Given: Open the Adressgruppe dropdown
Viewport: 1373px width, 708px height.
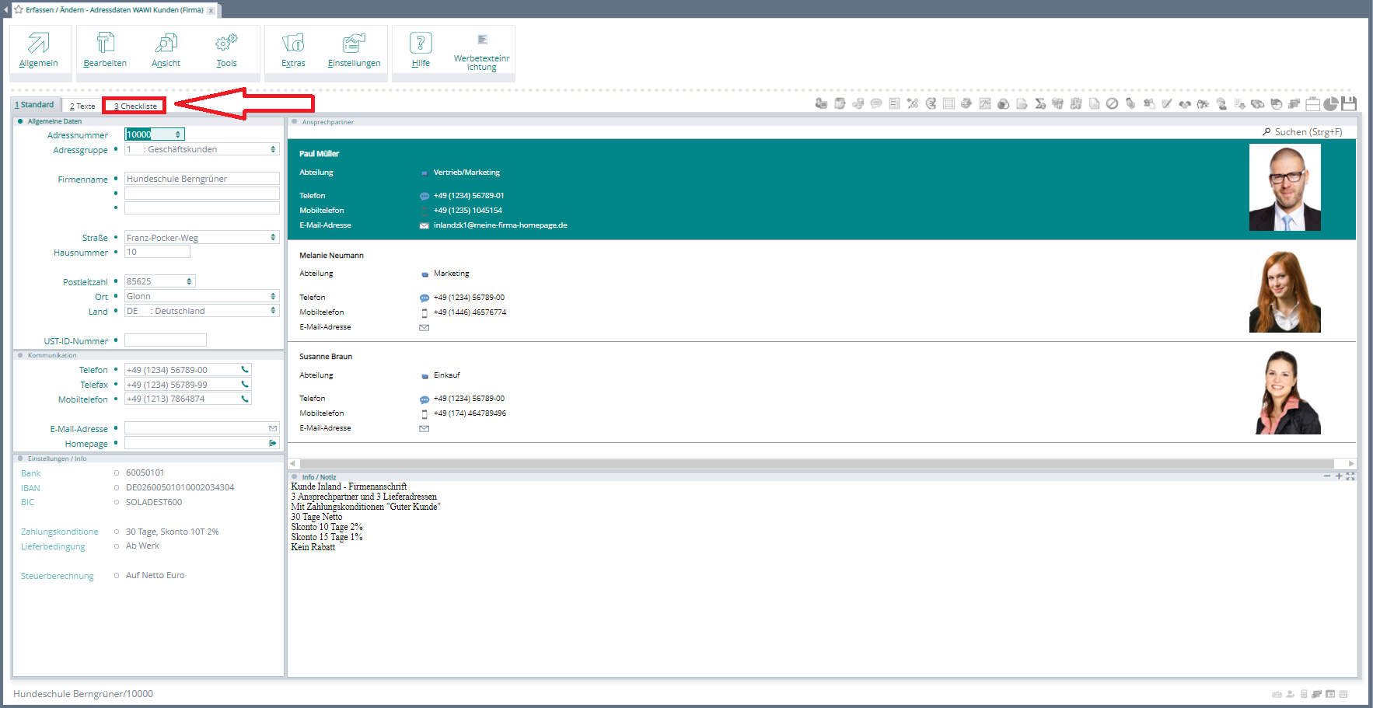Looking at the screenshot, I should coord(273,149).
